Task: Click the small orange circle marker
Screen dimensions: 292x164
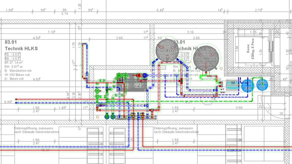Action: coord(97,117)
